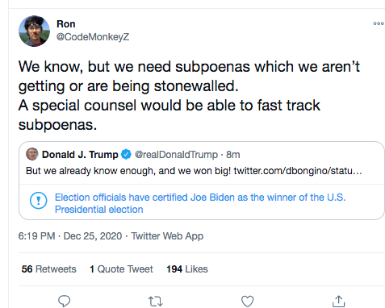
Task: View the 56 Retweets list
Action: [x=49, y=269]
